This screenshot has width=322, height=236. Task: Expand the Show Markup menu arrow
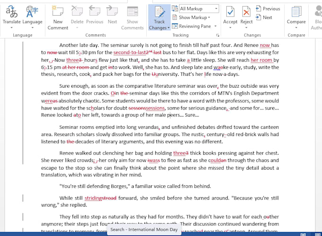click(x=209, y=18)
